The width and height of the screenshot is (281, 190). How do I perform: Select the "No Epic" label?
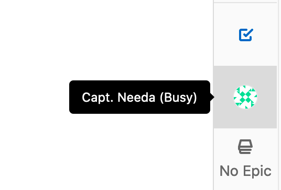coord(245,171)
